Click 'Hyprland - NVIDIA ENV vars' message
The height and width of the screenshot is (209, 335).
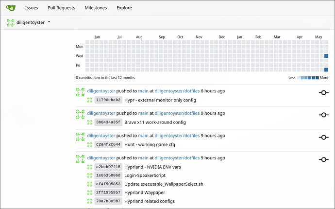tap(152, 167)
